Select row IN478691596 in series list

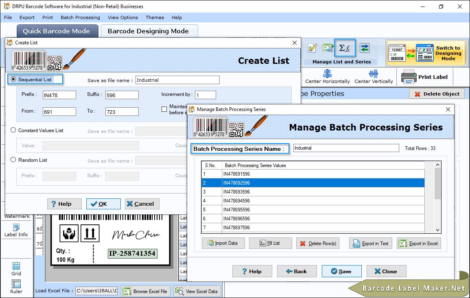click(313, 174)
